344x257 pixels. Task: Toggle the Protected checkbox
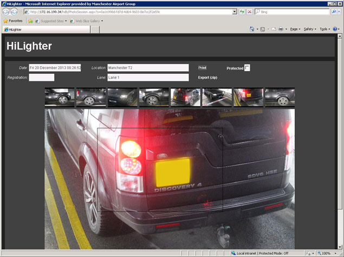pyautogui.click(x=248, y=68)
